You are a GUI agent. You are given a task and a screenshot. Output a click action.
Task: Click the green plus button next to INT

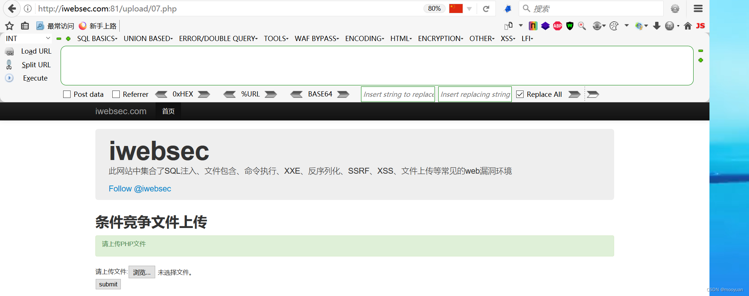pyautogui.click(x=68, y=38)
